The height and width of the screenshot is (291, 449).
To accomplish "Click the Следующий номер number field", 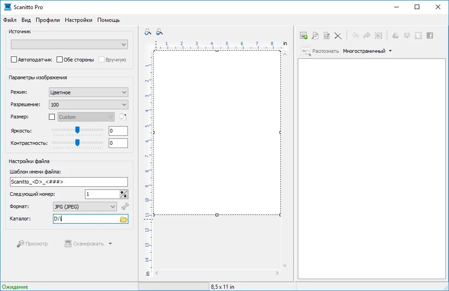I will 102,194.
